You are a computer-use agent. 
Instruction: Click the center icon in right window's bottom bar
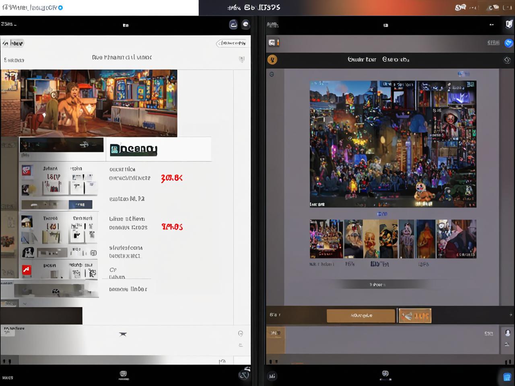[x=385, y=375]
